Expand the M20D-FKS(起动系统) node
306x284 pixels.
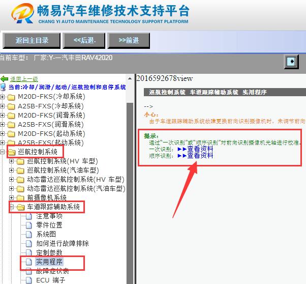(x=2, y=134)
